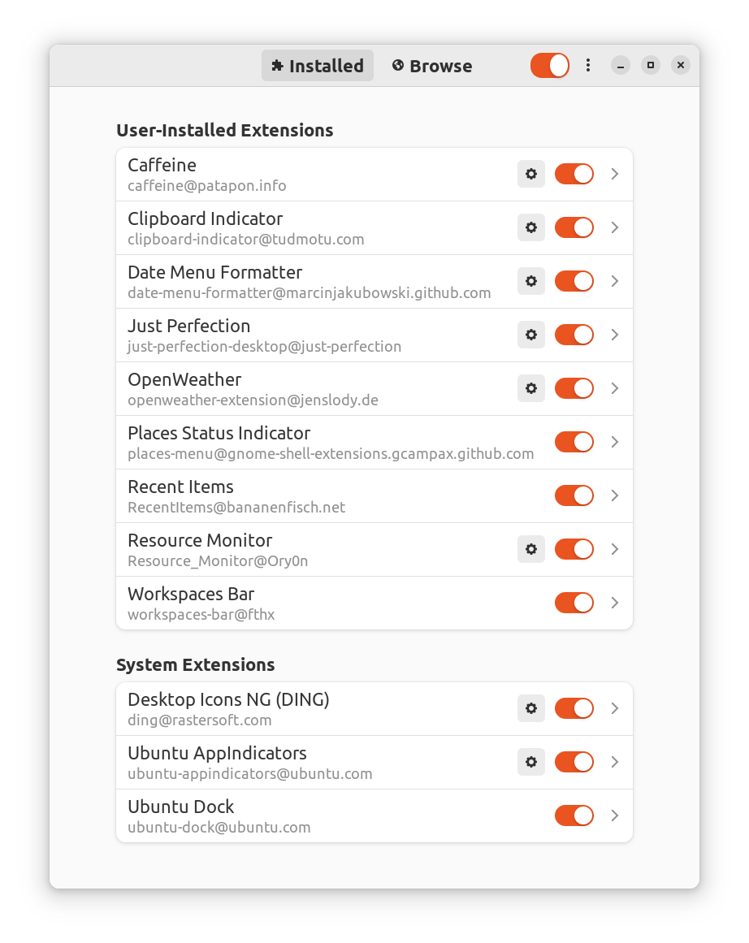749x943 pixels.
Task: Select the Installed tab
Action: tap(318, 66)
